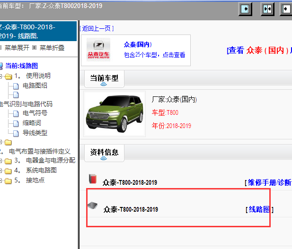Expand the 4. 系统电路图 folder
This screenshot has height=249, width=292.
[1, 171]
